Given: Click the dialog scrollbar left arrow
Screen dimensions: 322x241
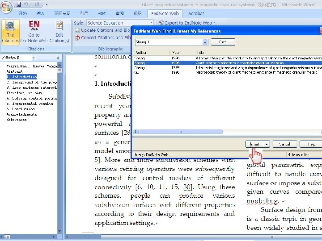Looking at the screenshot, I should pos(136,132).
